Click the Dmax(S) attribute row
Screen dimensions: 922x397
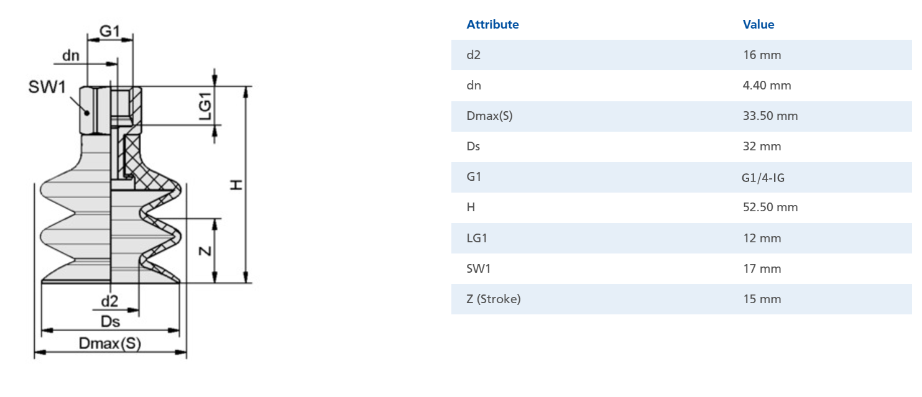point(681,116)
